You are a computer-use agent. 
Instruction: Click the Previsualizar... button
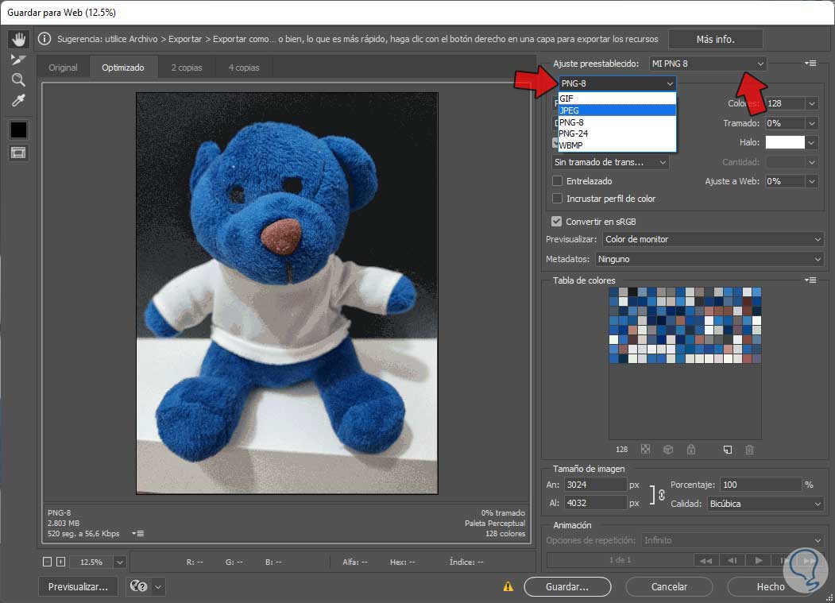(78, 586)
